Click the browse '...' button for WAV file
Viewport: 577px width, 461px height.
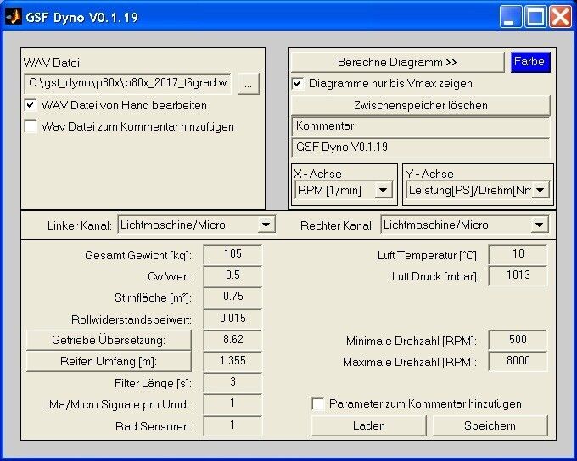click(248, 84)
